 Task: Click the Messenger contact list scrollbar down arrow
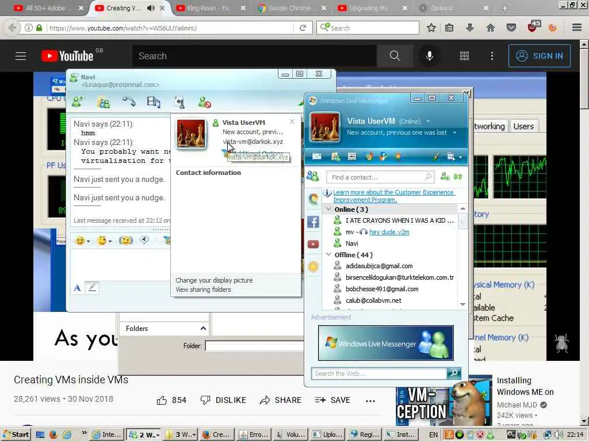point(463,304)
